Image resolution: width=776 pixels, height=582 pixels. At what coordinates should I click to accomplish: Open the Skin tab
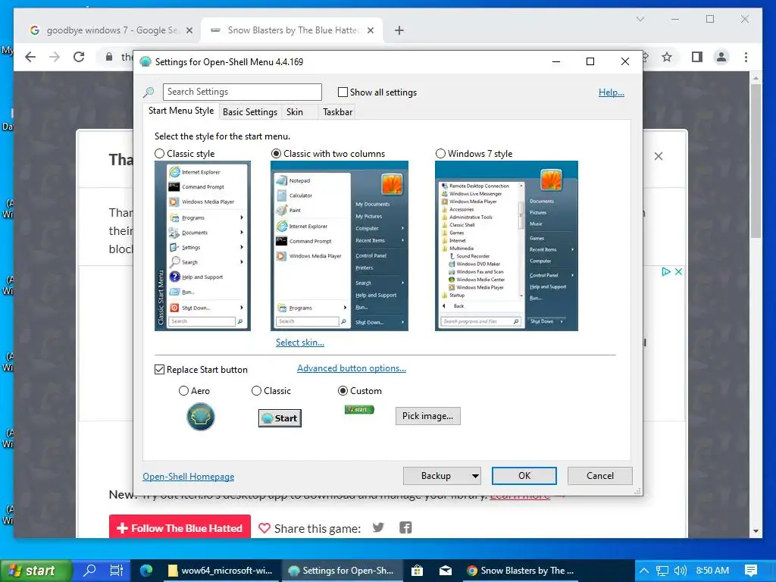pos(295,112)
